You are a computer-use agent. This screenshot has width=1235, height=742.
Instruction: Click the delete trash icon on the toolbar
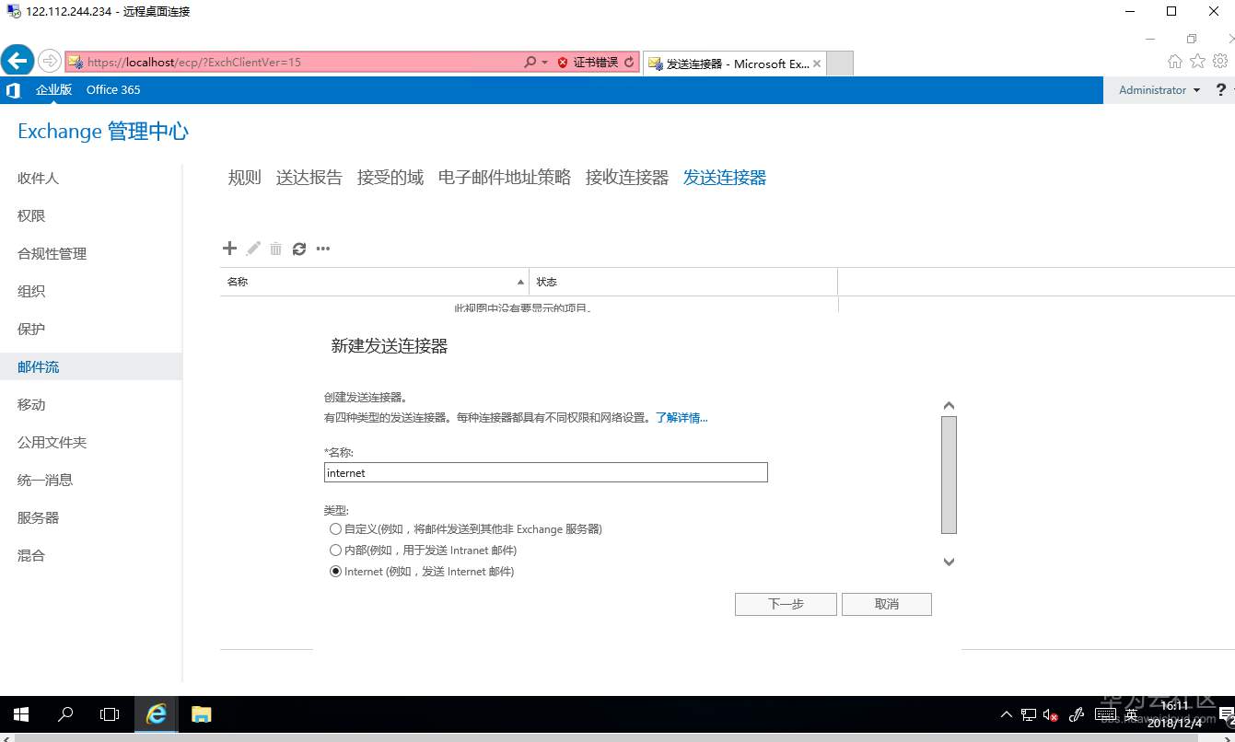pos(275,248)
